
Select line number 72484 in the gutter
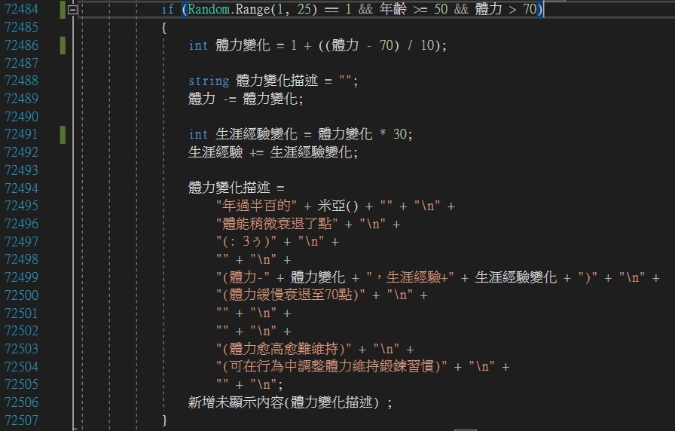(21, 11)
